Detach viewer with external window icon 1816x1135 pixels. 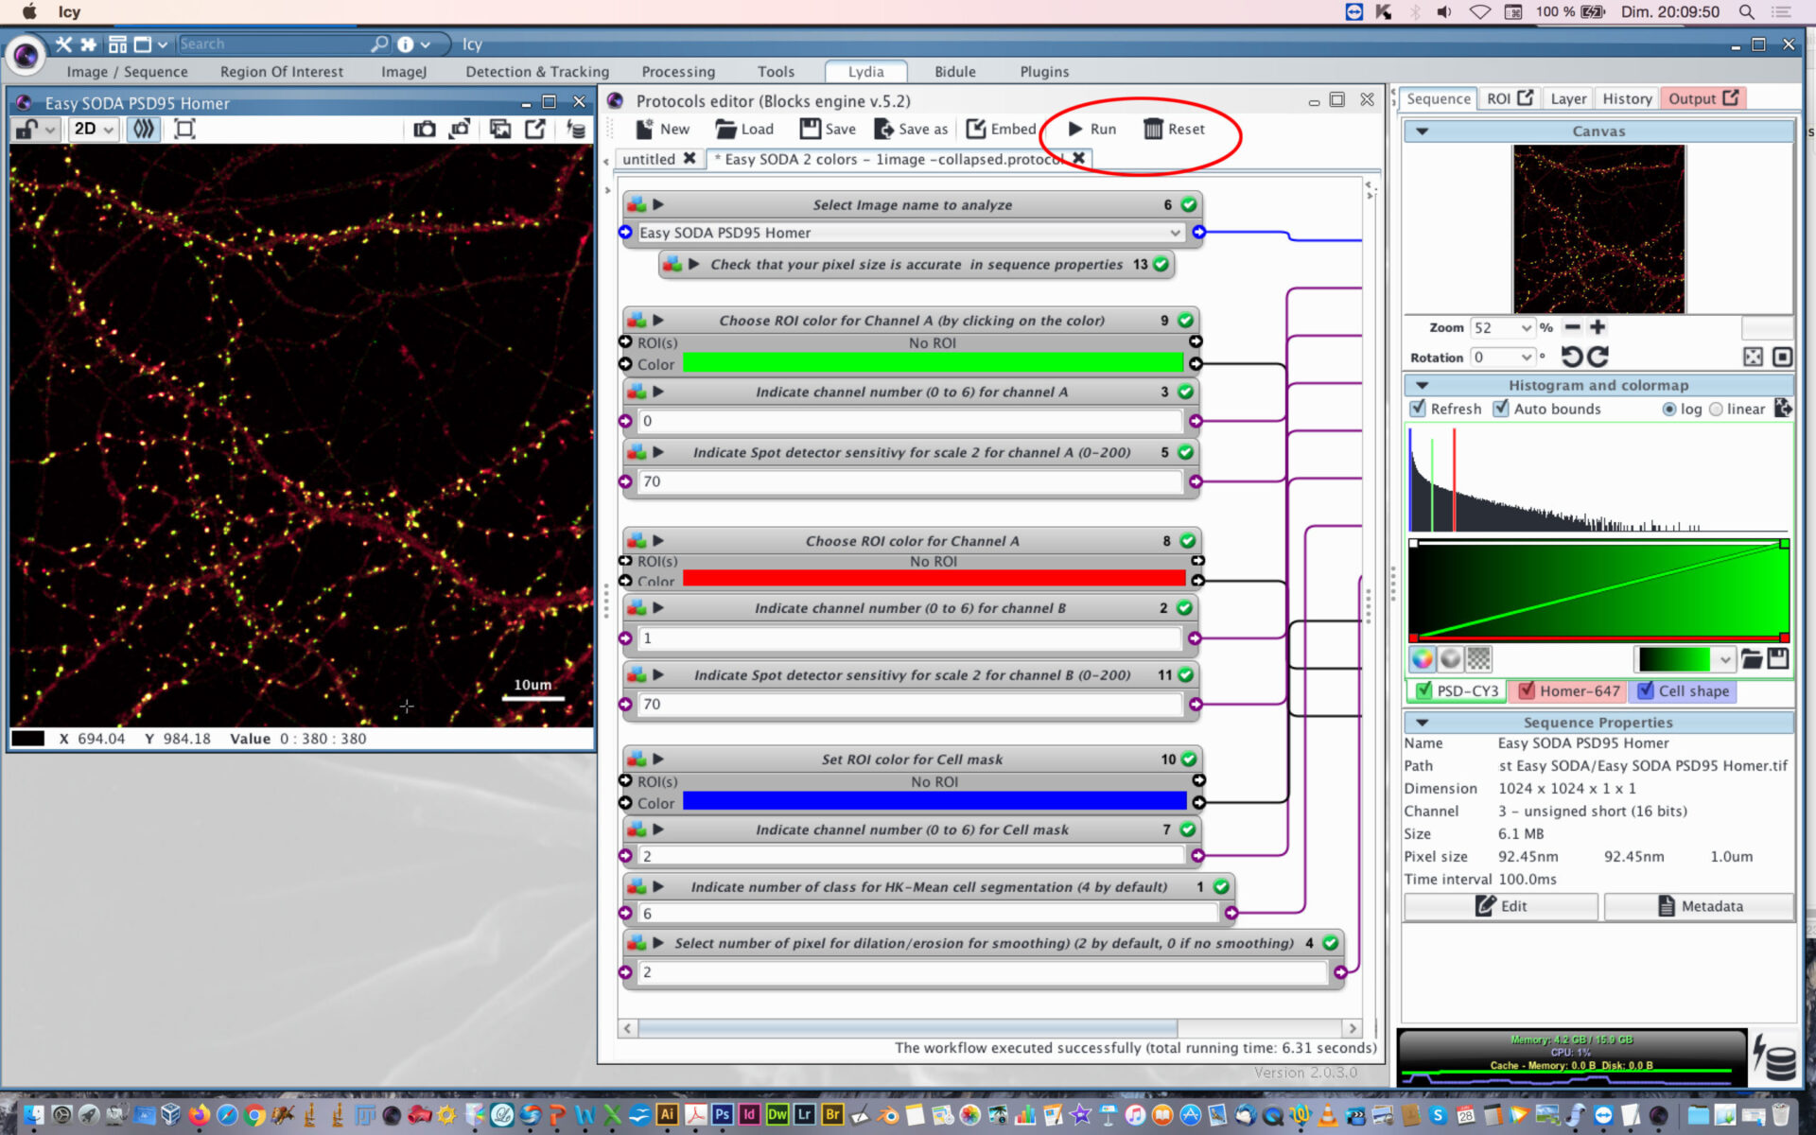point(535,129)
